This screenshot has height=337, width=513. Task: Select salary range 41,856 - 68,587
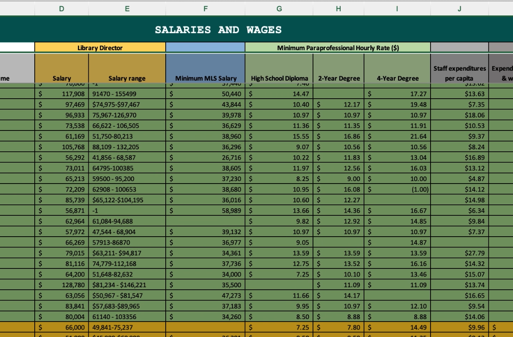[x=127, y=157]
